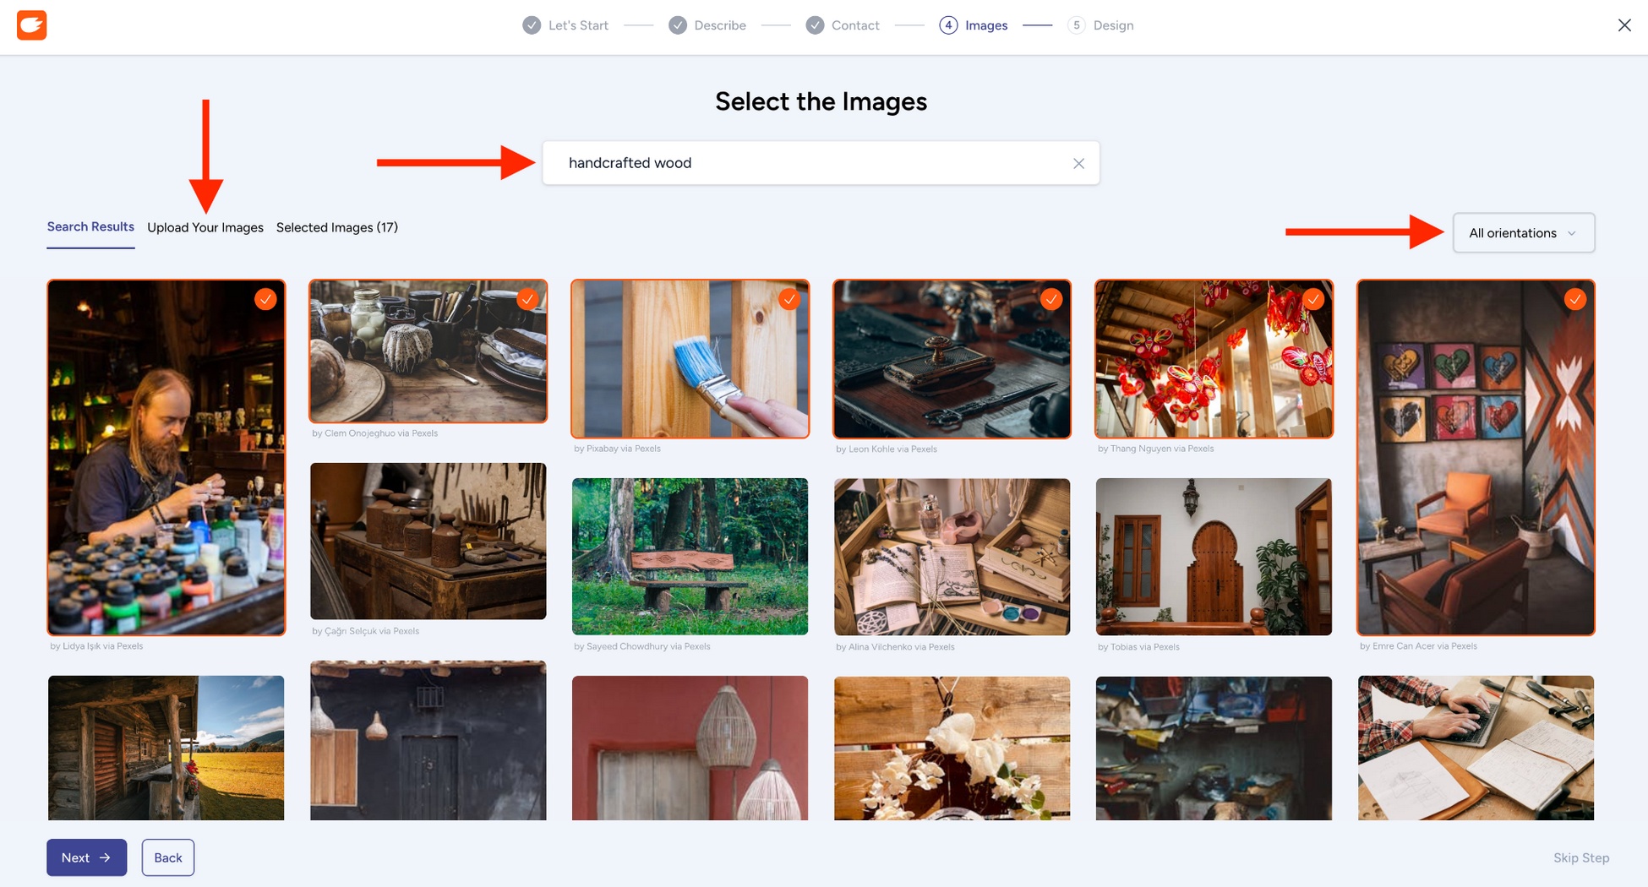
Task: Clear the search using the X icon
Action: pyautogui.click(x=1078, y=163)
